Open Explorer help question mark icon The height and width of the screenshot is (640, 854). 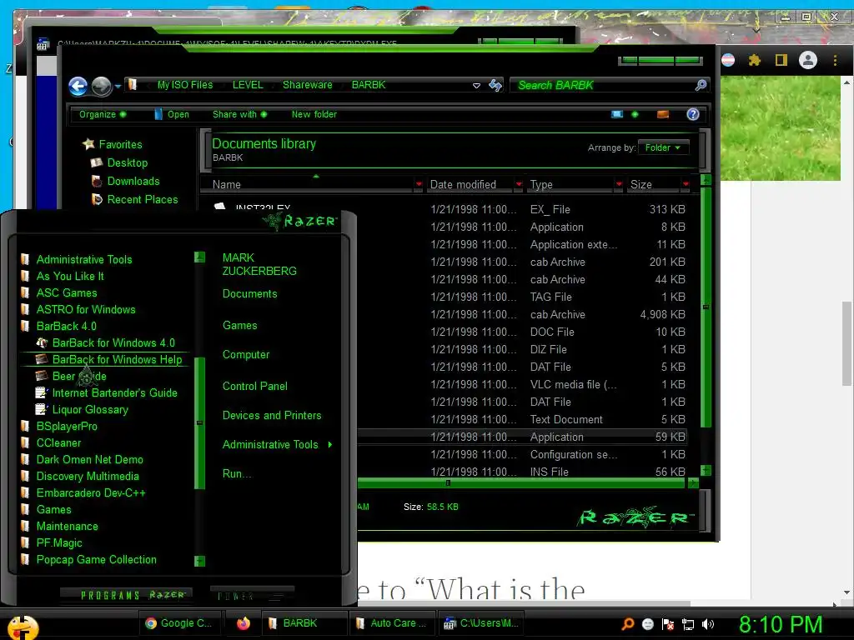point(693,114)
